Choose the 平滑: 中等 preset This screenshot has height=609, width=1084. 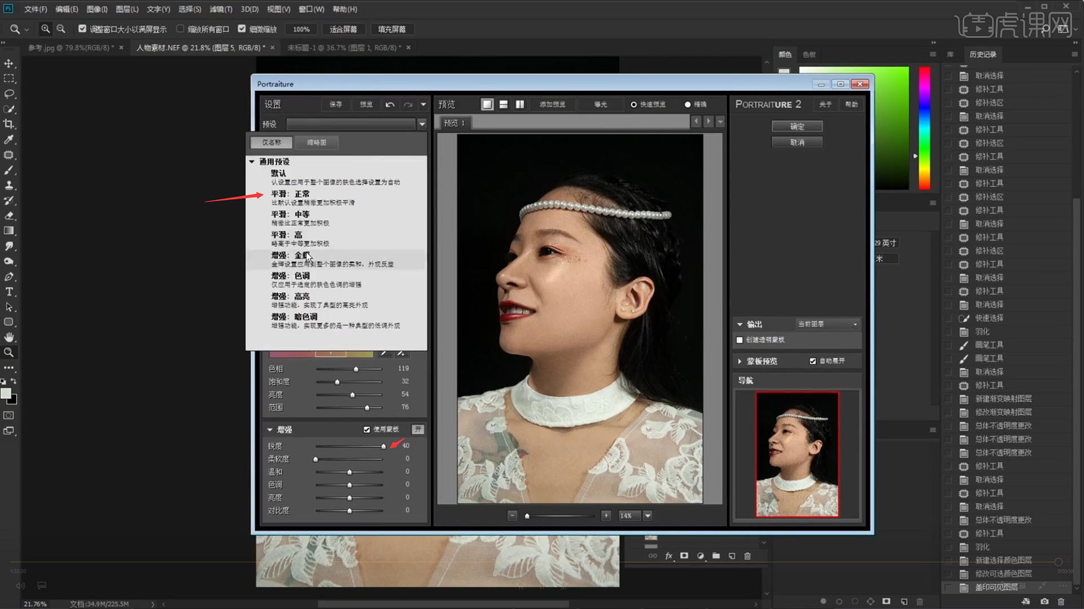(290, 214)
